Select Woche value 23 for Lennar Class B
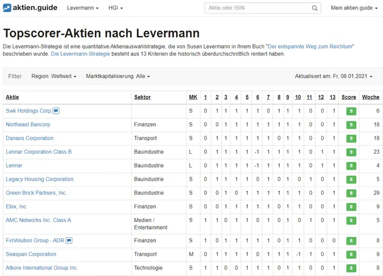The height and width of the screenshot is (276, 383). tap(376, 152)
